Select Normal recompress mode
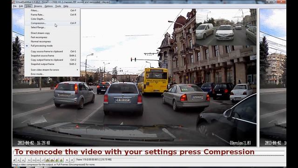 52,42
